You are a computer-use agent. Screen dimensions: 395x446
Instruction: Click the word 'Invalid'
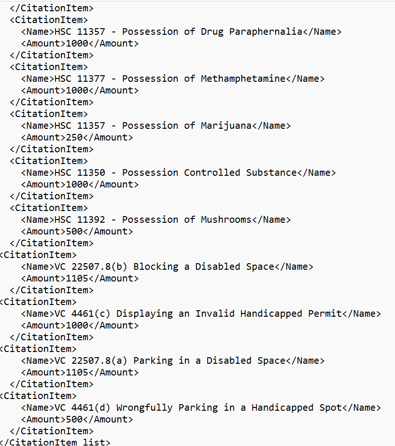click(215, 313)
